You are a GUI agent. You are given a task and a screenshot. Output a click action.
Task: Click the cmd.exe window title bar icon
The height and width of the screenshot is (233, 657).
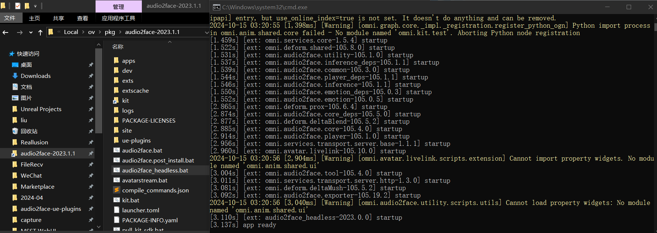[217, 7]
